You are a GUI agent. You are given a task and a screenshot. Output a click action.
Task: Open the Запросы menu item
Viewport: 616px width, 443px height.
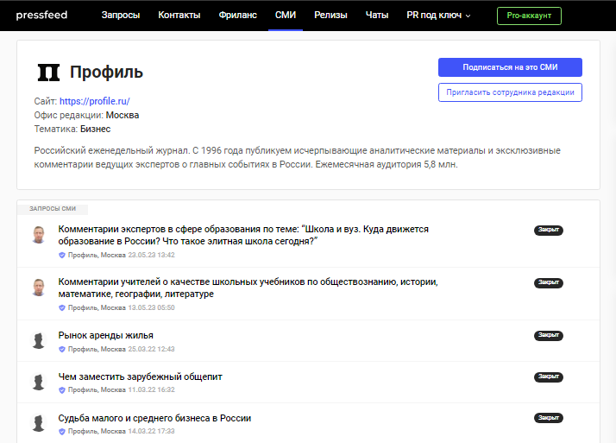click(x=121, y=15)
